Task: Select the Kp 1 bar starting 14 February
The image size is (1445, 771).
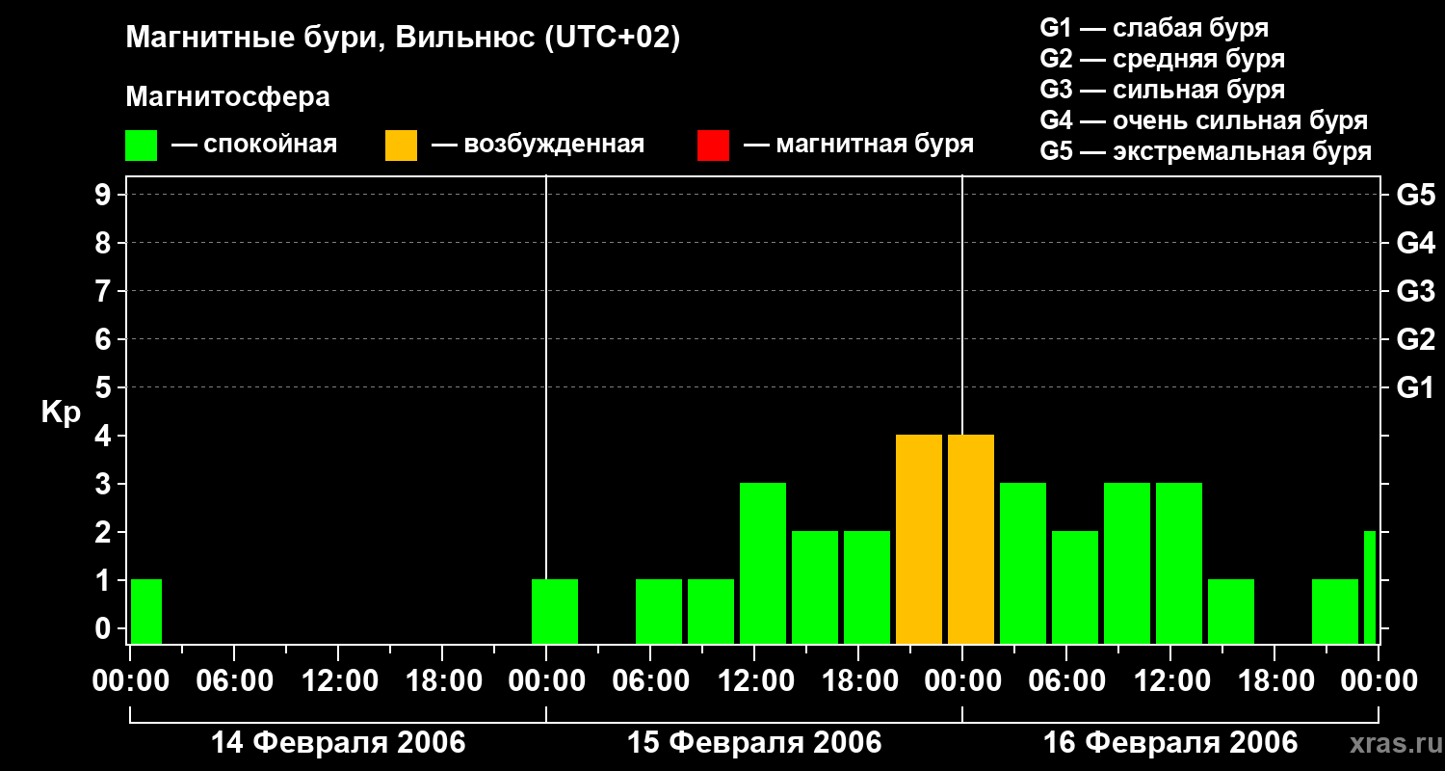Action: (x=146, y=612)
